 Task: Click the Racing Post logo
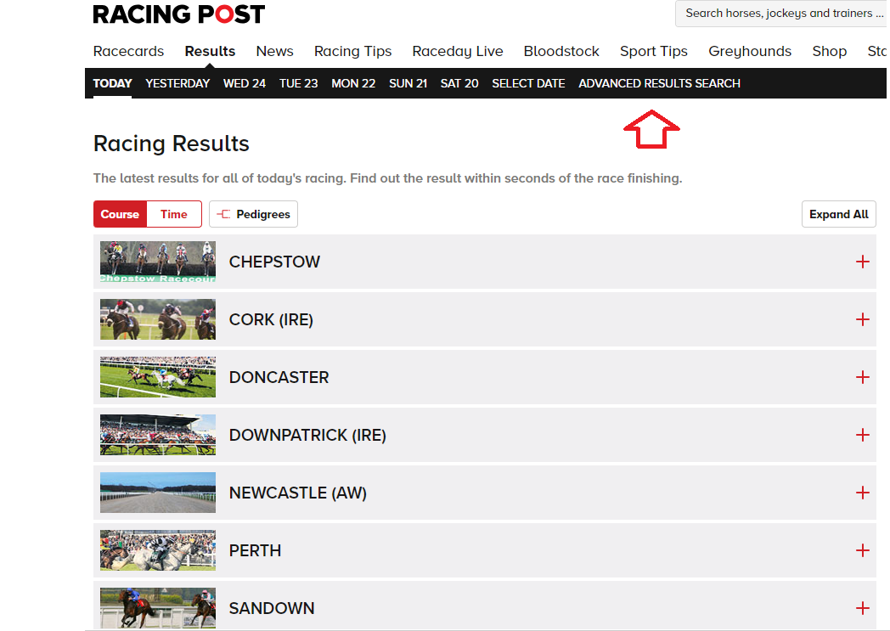[x=179, y=14]
